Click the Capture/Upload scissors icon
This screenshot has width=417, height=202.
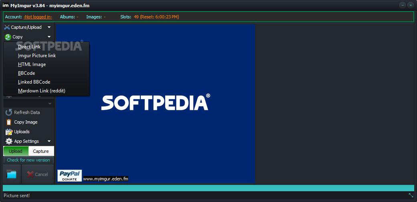click(x=7, y=27)
